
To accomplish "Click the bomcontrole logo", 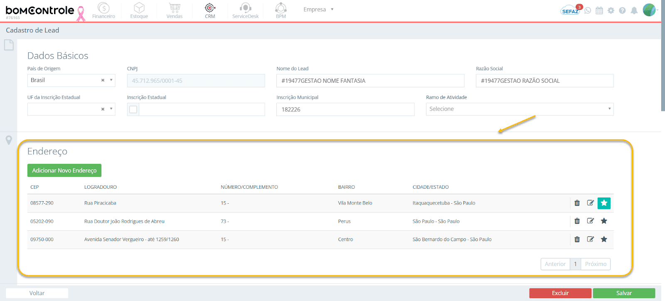I will [40, 10].
